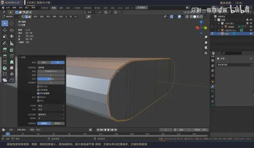Open the Edit Mode dropdown
Image resolution: width=254 pixels, height=148 pixels.
(11, 17)
